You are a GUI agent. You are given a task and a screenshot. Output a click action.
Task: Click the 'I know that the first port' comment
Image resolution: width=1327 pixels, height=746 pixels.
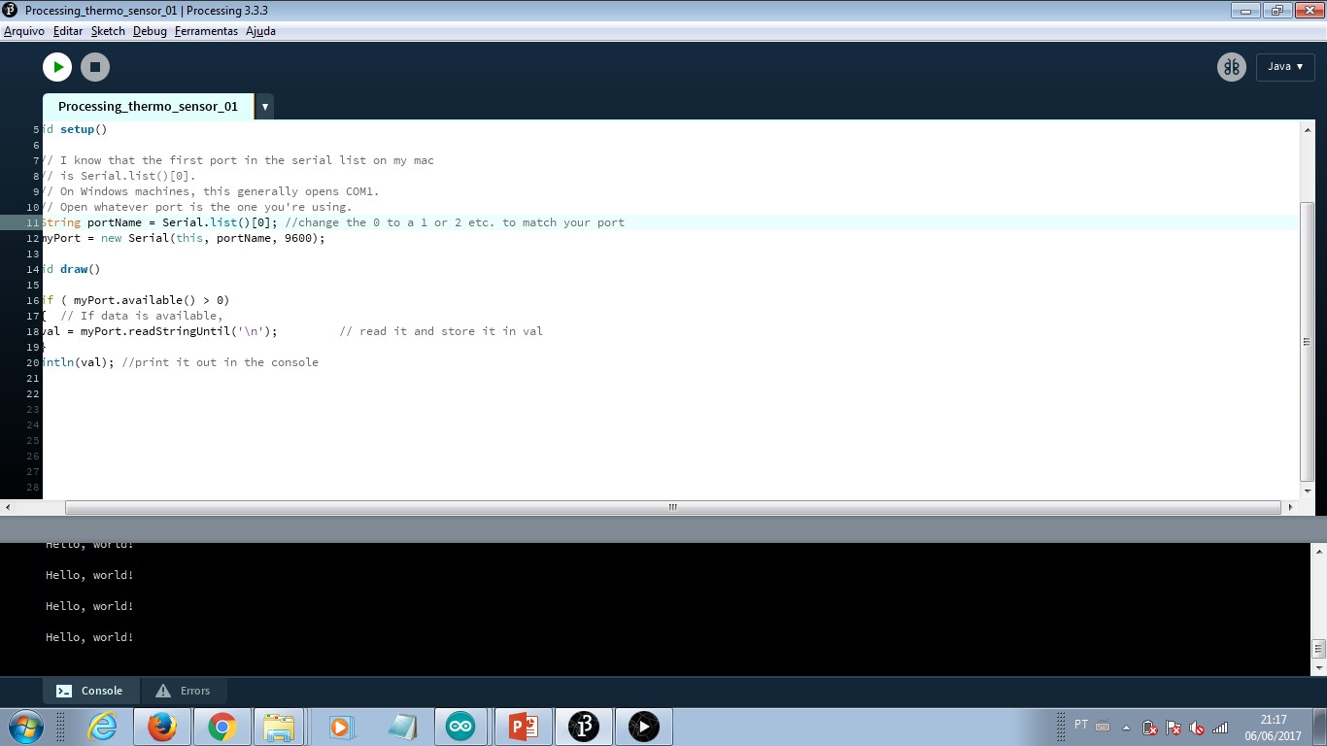(239, 160)
